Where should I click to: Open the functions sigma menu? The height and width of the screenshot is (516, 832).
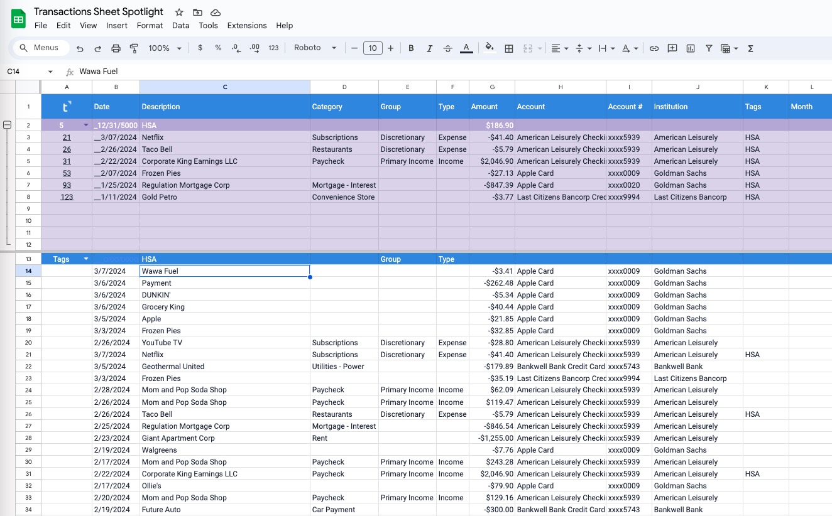tap(750, 48)
